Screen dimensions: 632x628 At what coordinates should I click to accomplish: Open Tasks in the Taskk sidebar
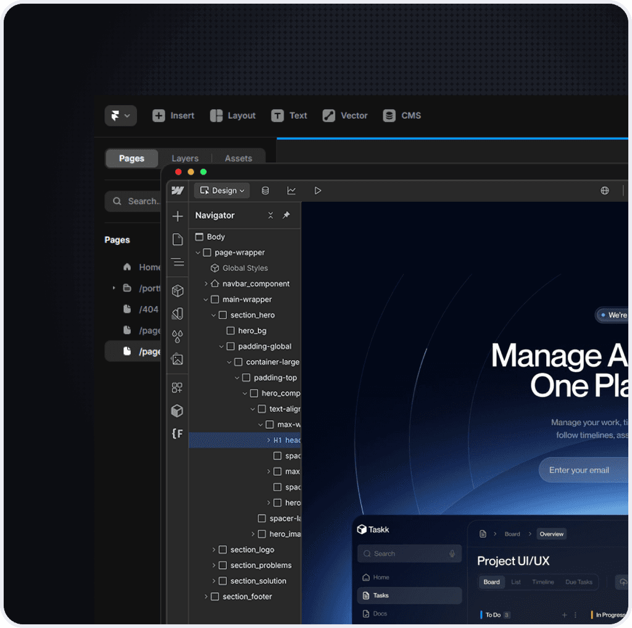[409, 596]
